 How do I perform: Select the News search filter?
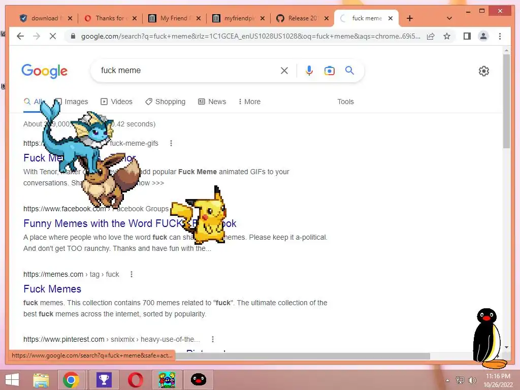[x=212, y=102]
